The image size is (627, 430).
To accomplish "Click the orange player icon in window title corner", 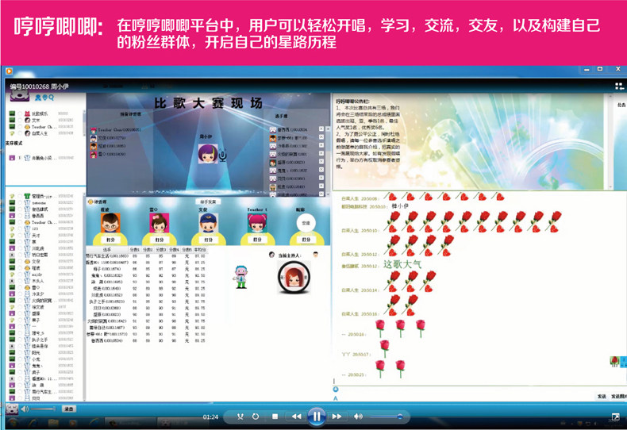I will pyautogui.click(x=10, y=71).
